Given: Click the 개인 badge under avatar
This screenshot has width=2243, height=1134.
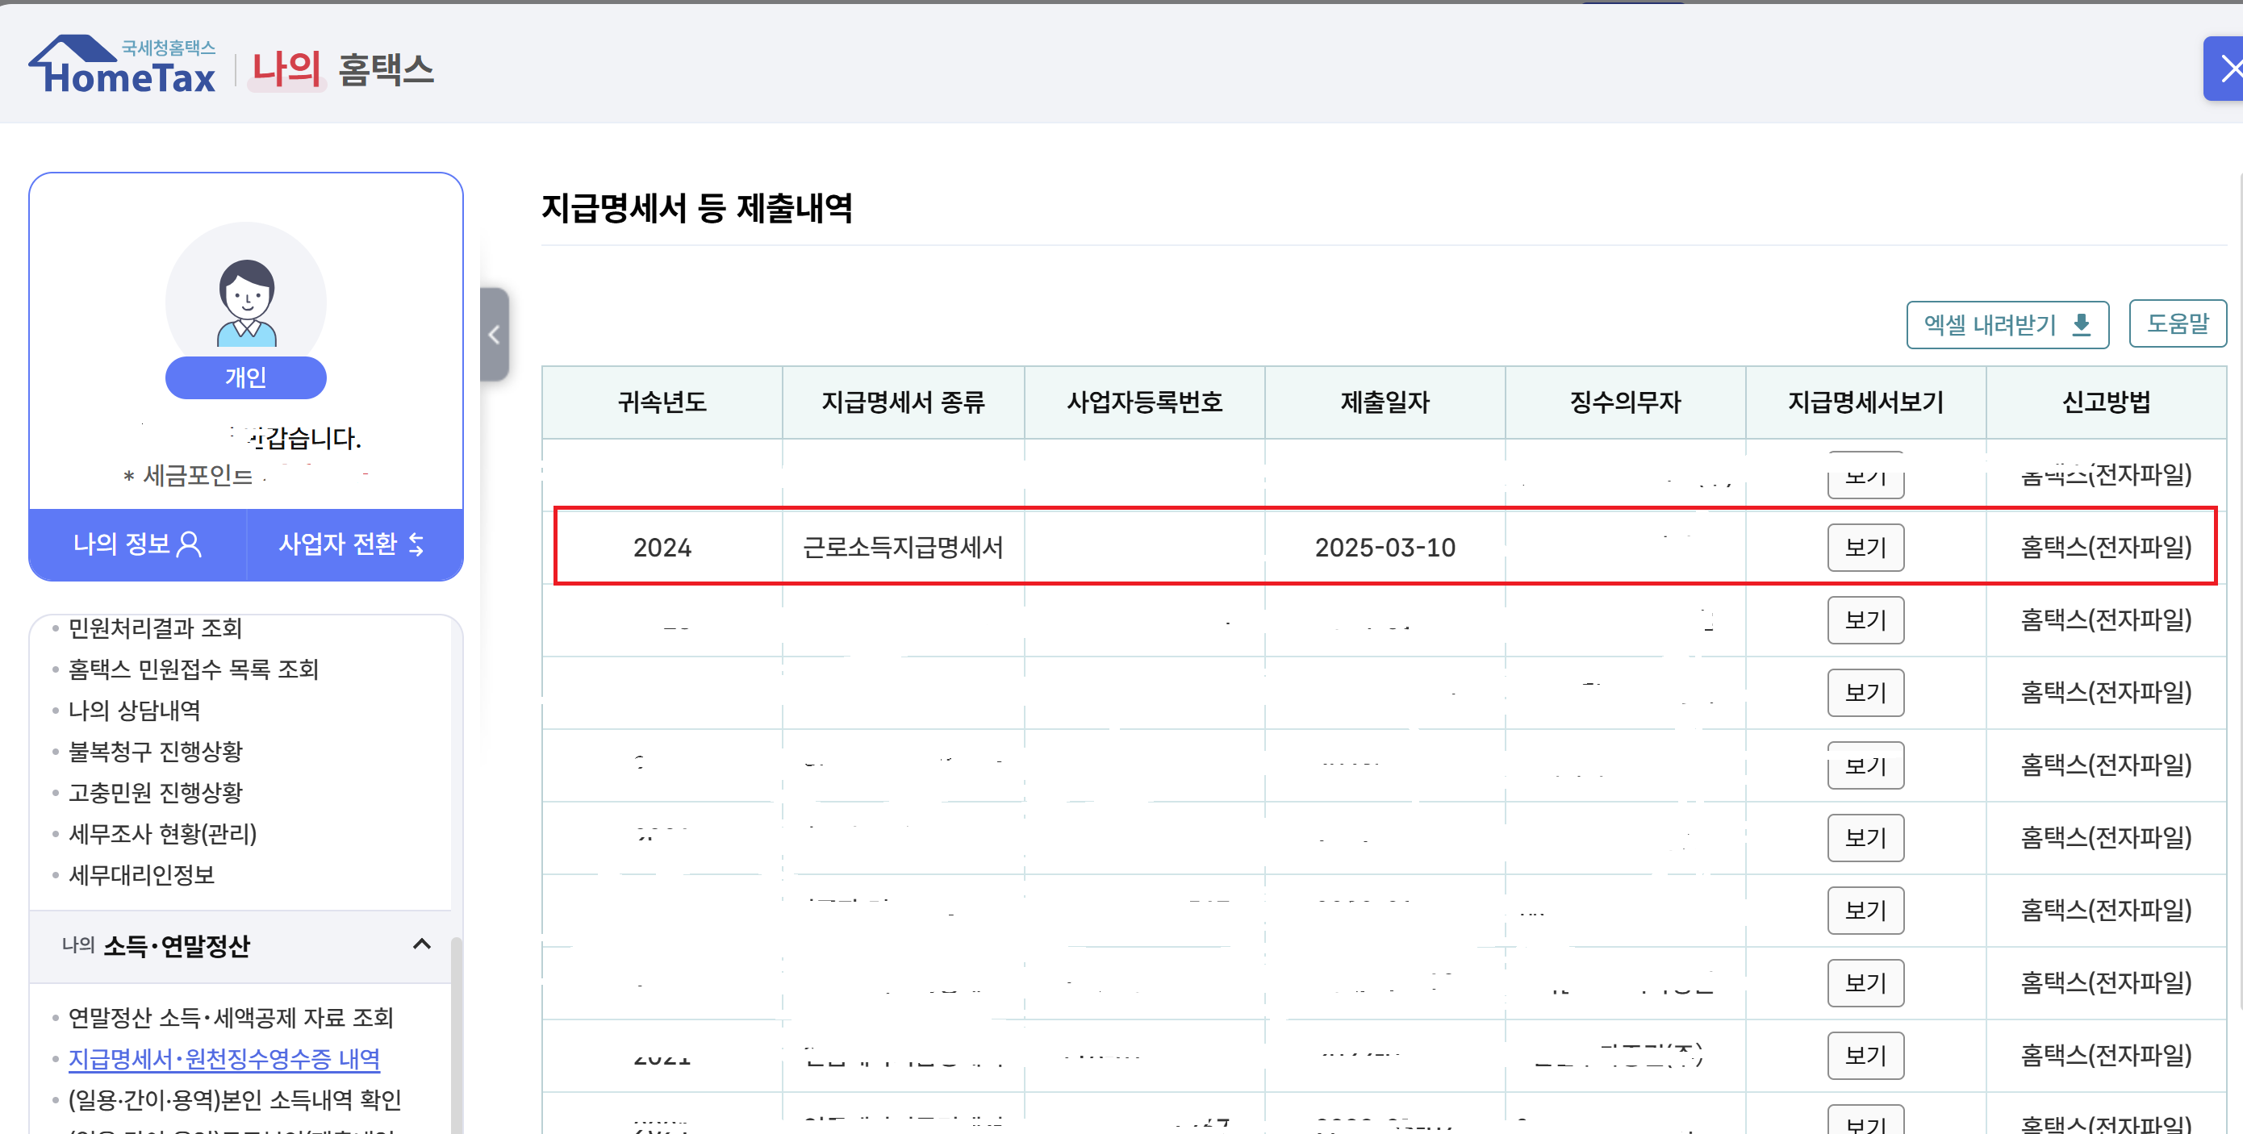Looking at the screenshot, I should pos(245,377).
